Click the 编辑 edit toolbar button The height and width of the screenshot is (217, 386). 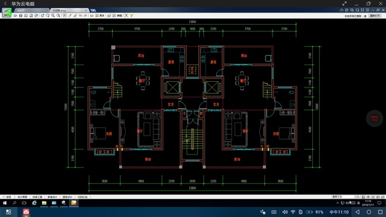119,16
